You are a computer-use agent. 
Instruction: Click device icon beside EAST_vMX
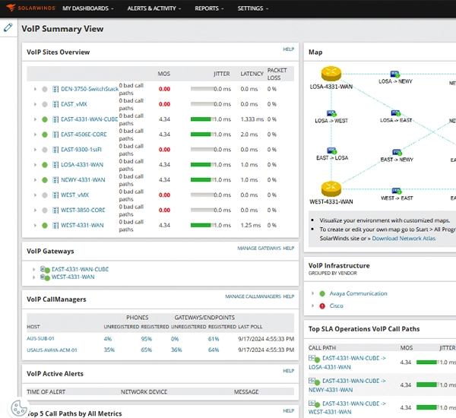coord(55,104)
